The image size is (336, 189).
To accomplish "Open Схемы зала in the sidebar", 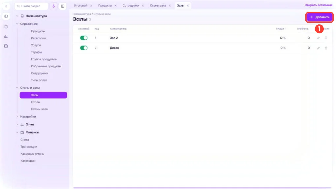I will [x=39, y=109].
